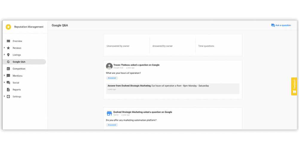
Task: Click the Overview dashboard icon
Action: tap(8, 41)
